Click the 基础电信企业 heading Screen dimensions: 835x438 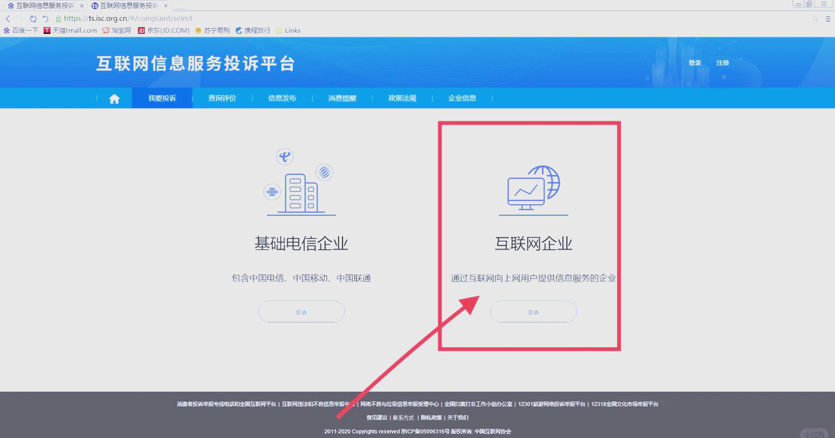click(301, 244)
